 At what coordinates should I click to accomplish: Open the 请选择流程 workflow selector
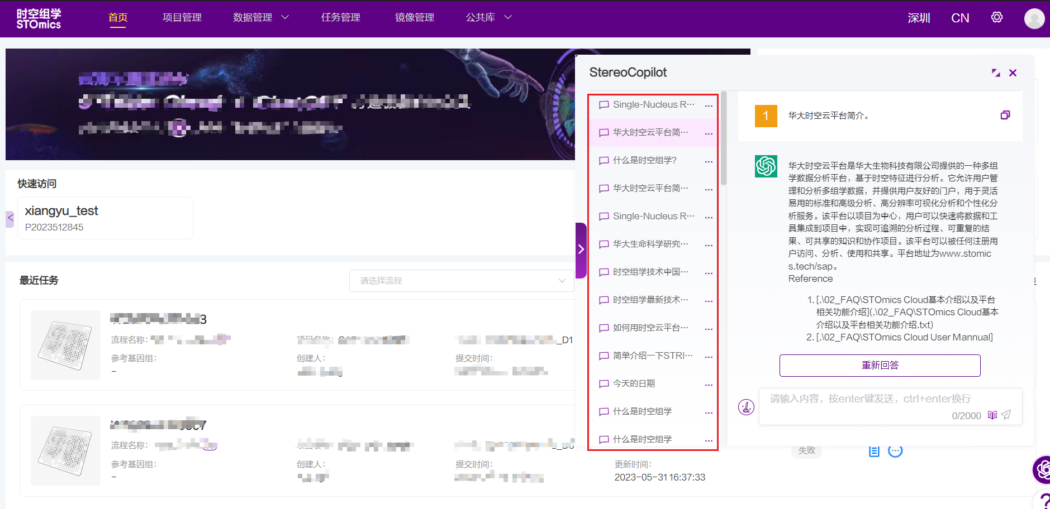pyautogui.click(x=462, y=281)
